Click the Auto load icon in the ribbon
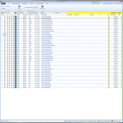 19,6
